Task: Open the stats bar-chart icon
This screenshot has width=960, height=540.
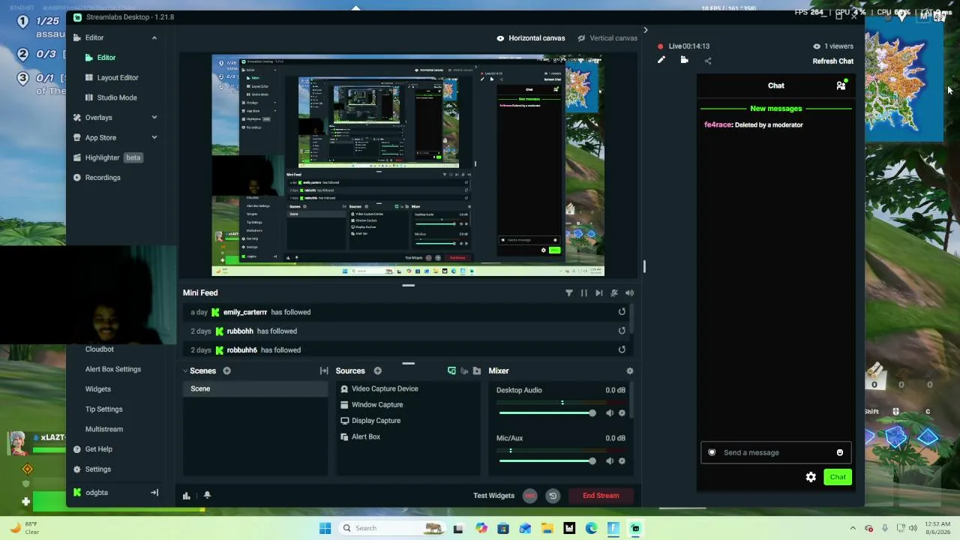Action: point(186,496)
